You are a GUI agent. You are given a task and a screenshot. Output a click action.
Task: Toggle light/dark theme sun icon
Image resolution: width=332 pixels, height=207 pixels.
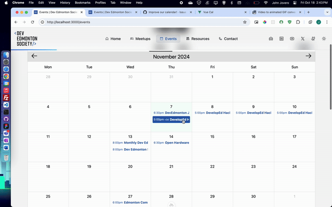pos(324,39)
